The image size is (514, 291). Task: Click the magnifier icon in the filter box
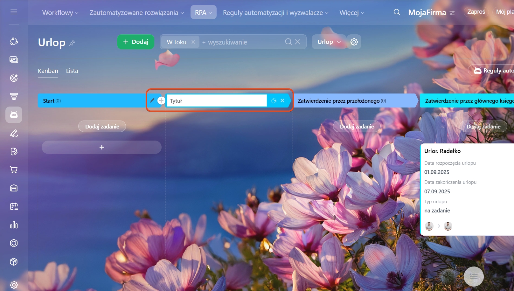pos(288,42)
